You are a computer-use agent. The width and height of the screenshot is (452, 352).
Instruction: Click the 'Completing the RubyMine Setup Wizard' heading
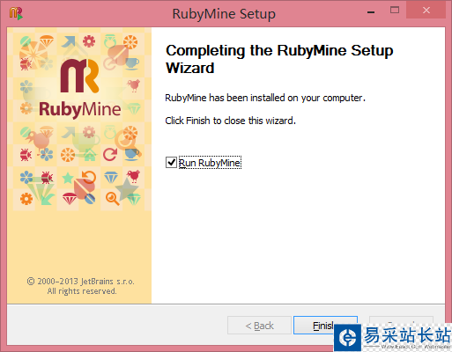tap(279, 59)
